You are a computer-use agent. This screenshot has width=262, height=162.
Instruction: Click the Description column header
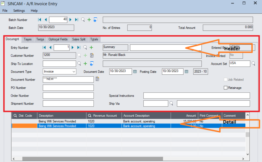click(62, 116)
